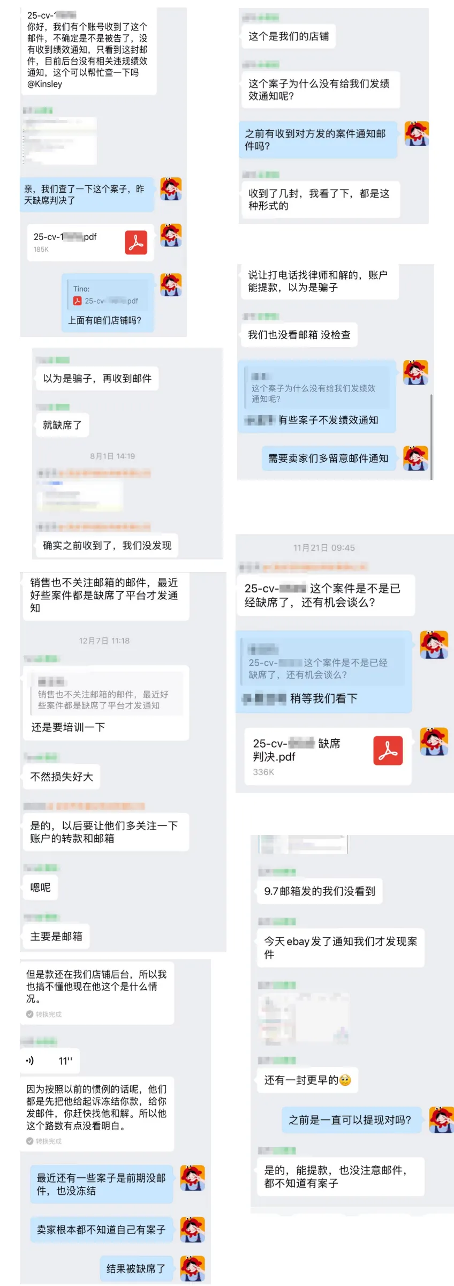Click the scrollbar beside 有些案子不发绩效通知 chat
Image resolution: width=454 pixels, height=1286 pixels.
point(431,437)
